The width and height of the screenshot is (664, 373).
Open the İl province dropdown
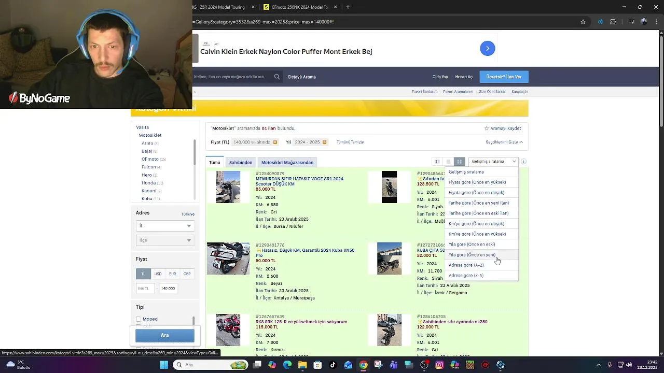click(165, 226)
